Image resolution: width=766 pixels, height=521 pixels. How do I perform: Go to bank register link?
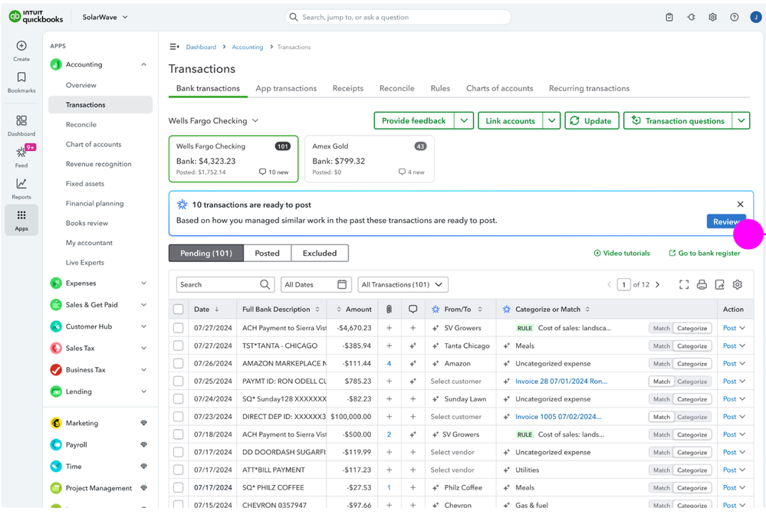click(705, 253)
